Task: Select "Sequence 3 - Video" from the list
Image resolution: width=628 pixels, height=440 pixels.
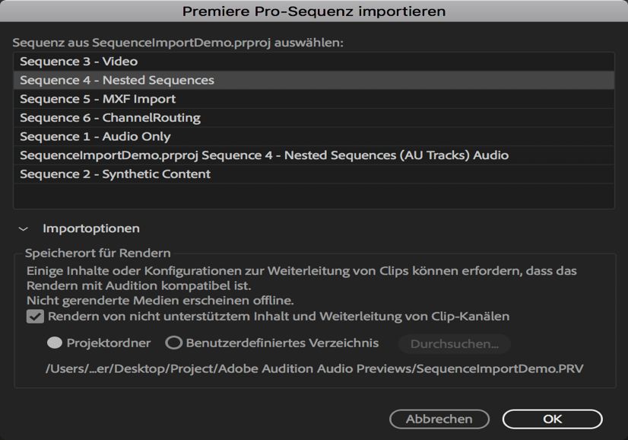Action: pyautogui.click(x=91, y=61)
